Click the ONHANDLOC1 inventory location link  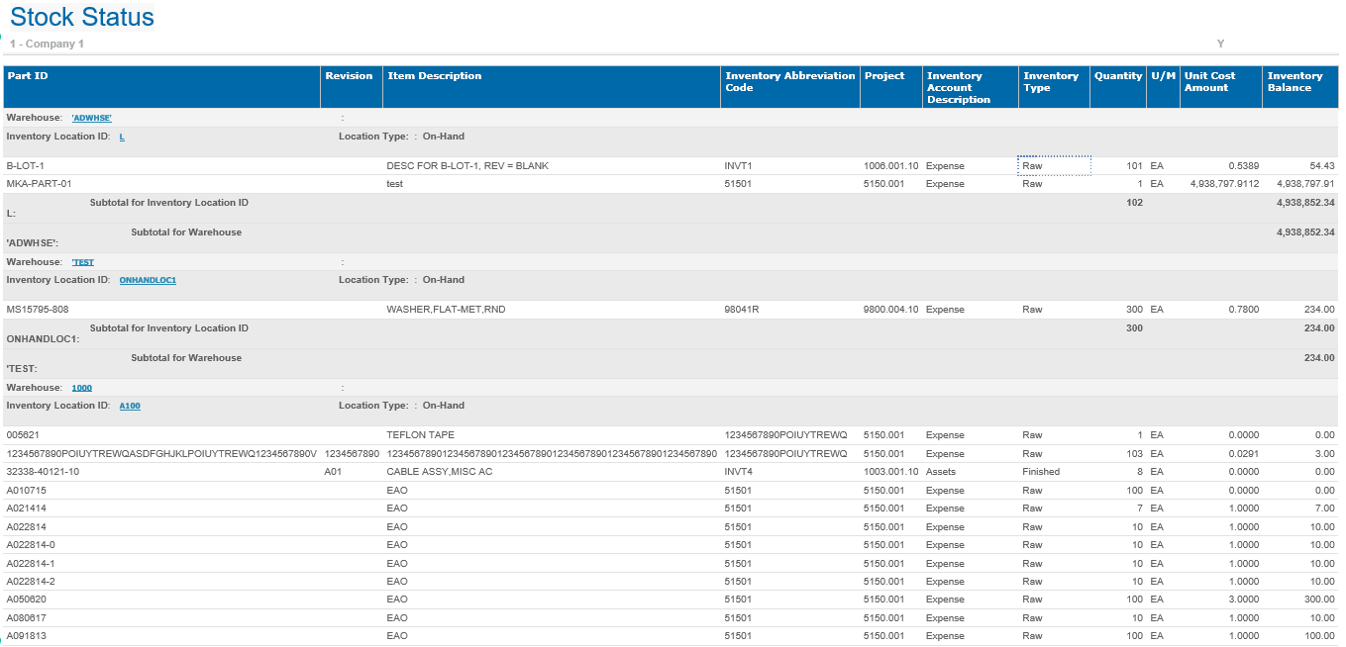[x=148, y=280]
